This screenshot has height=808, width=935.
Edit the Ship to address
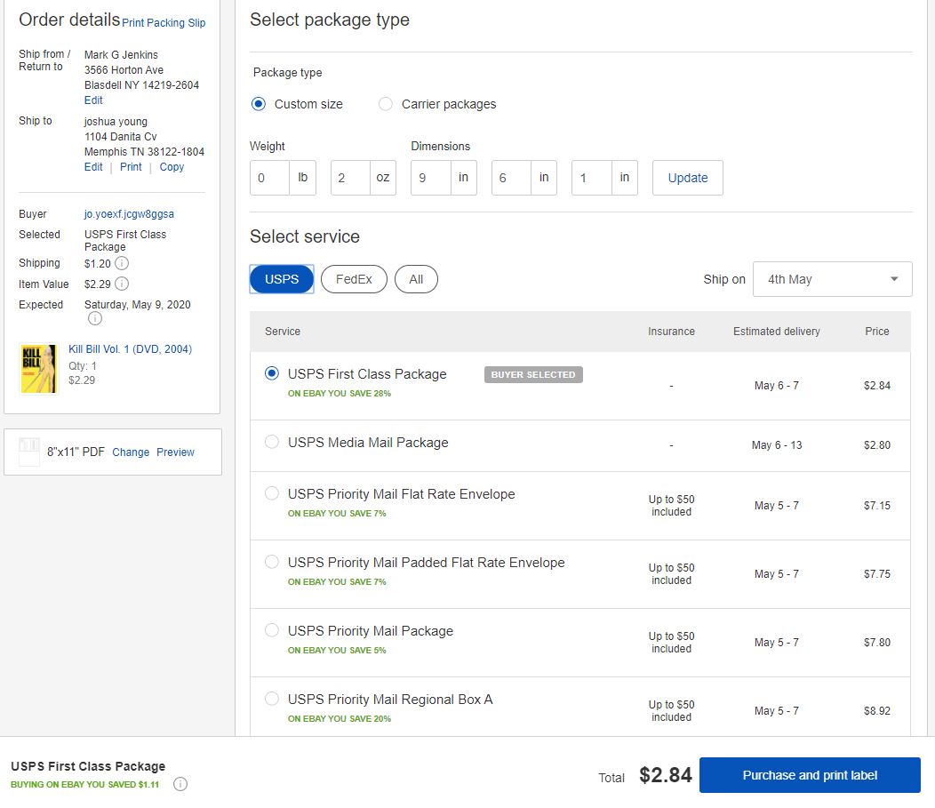[x=93, y=167]
